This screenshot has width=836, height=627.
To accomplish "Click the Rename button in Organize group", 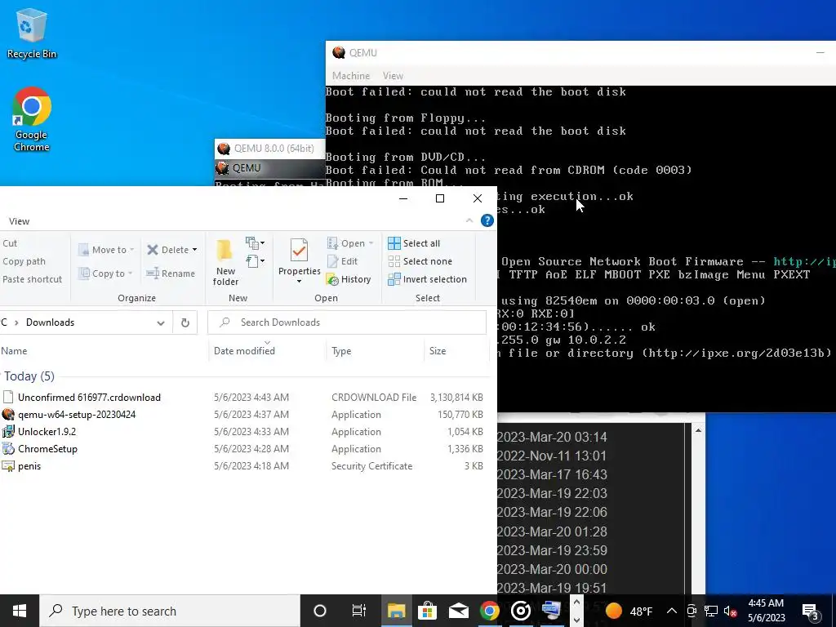I will pos(171,273).
